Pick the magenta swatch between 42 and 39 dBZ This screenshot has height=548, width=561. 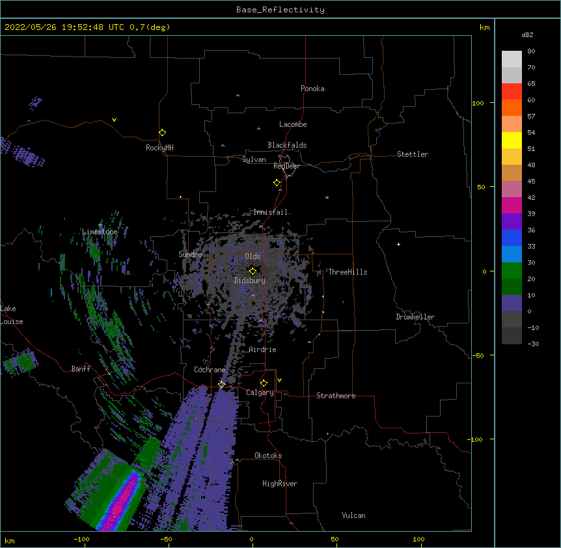(512, 205)
